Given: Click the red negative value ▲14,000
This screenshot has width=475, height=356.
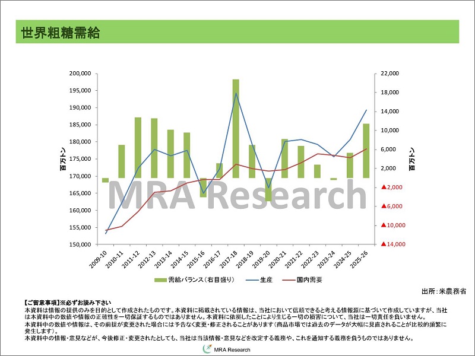Looking at the screenshot, I should click(393, 244).
